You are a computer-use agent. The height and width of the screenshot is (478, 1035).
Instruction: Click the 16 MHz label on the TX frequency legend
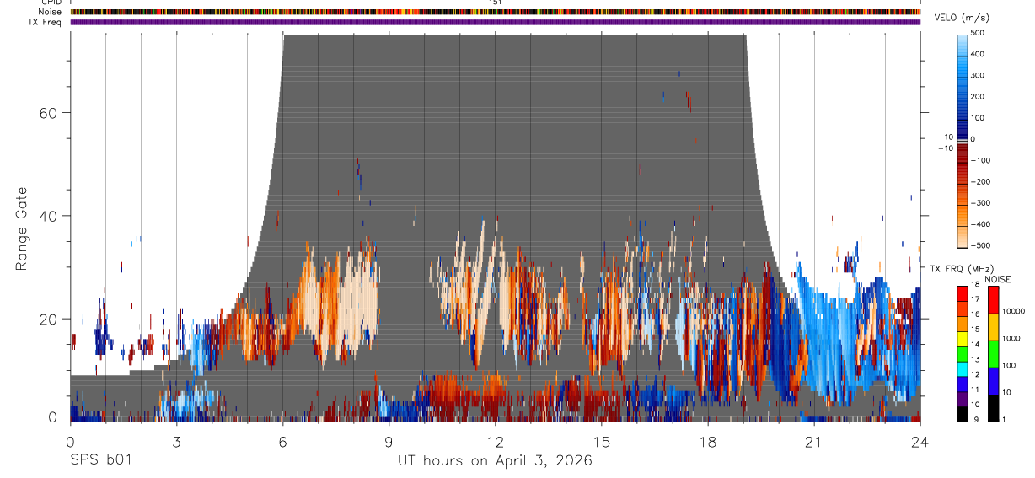[977, 315]
